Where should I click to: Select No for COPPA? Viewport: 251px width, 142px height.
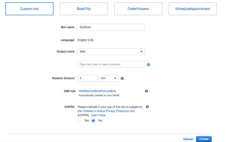[93, 121]
